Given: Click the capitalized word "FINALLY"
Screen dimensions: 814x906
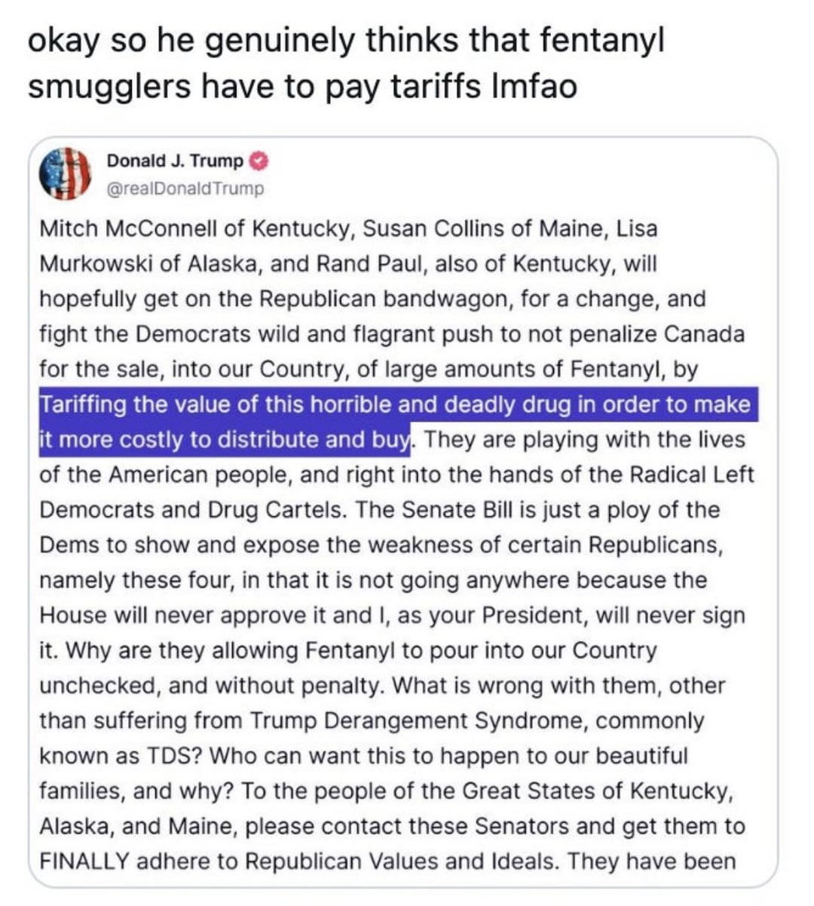Looking at the screenshot, I should click(84, 861).
